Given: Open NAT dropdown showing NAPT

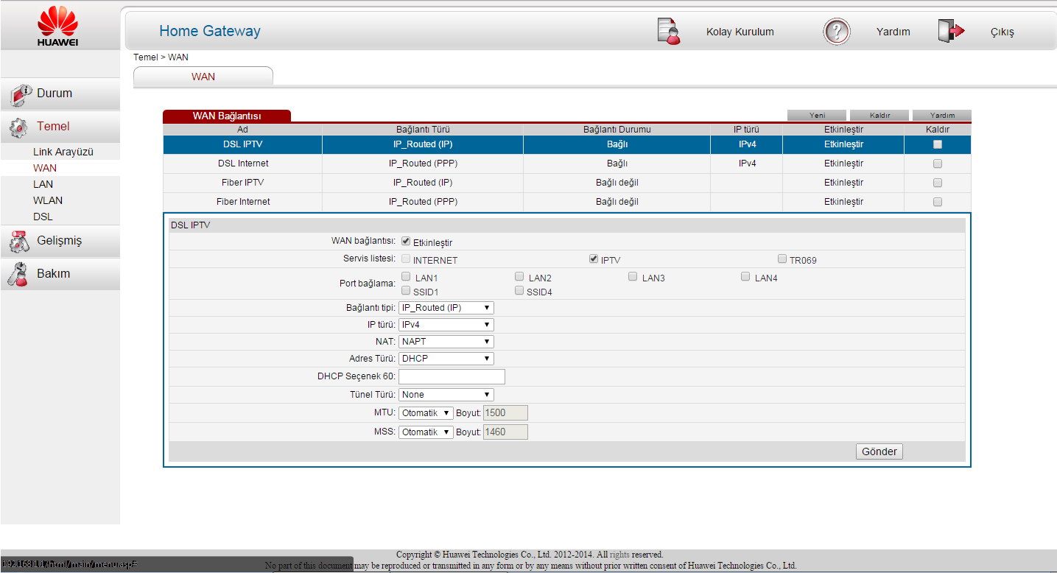Looking at the screenshot, I should [446, 342].
